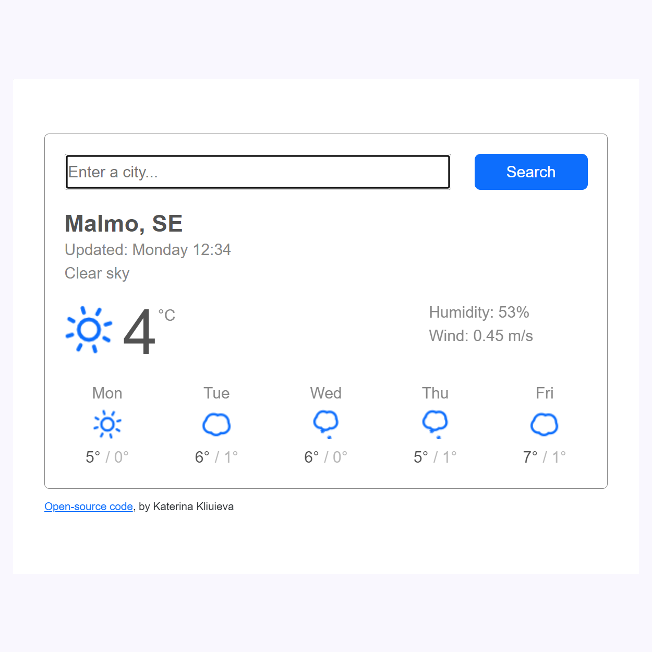
Task: Open the Open-source code link
Action: (88, 506)
